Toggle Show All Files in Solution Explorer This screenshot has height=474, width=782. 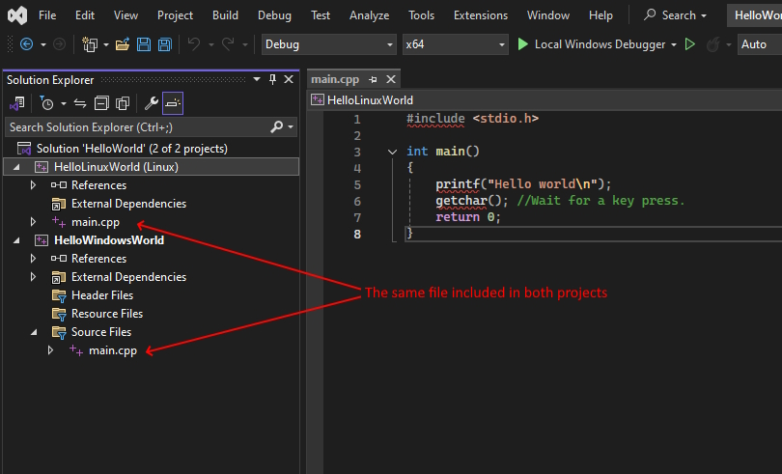tap(122, 103)
